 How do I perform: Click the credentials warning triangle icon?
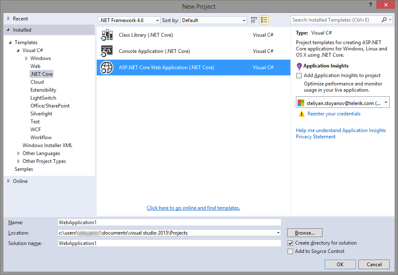302,114
